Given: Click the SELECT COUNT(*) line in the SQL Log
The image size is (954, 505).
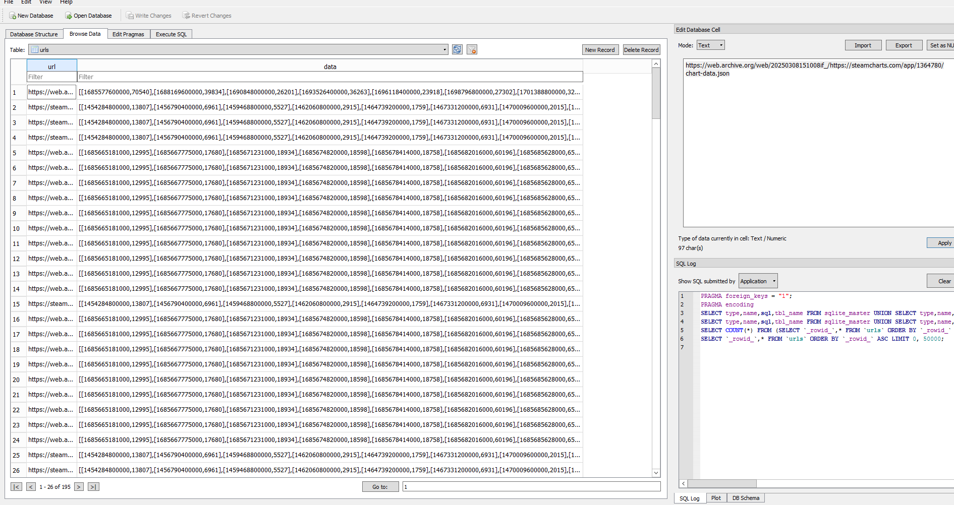Looking at the screenshot, I should (x=826, y=330).
